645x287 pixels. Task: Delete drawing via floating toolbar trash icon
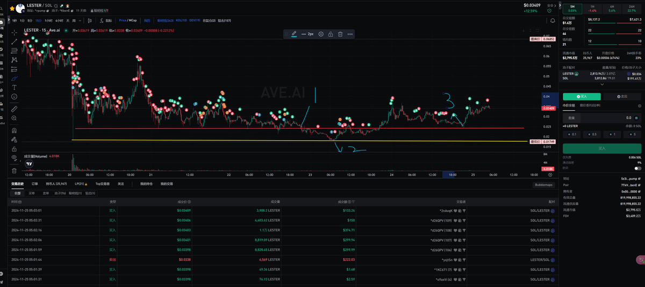tap(340, 34)
